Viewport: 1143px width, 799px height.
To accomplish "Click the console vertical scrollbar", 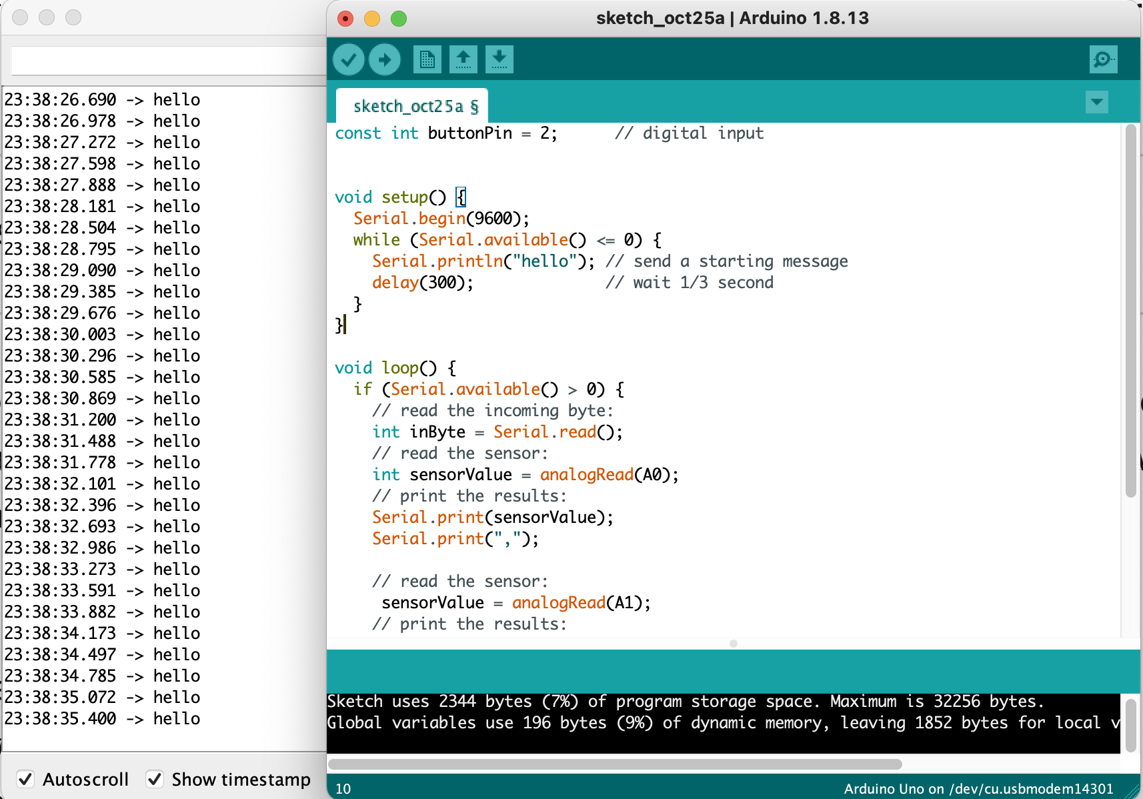I will 1130,725.
